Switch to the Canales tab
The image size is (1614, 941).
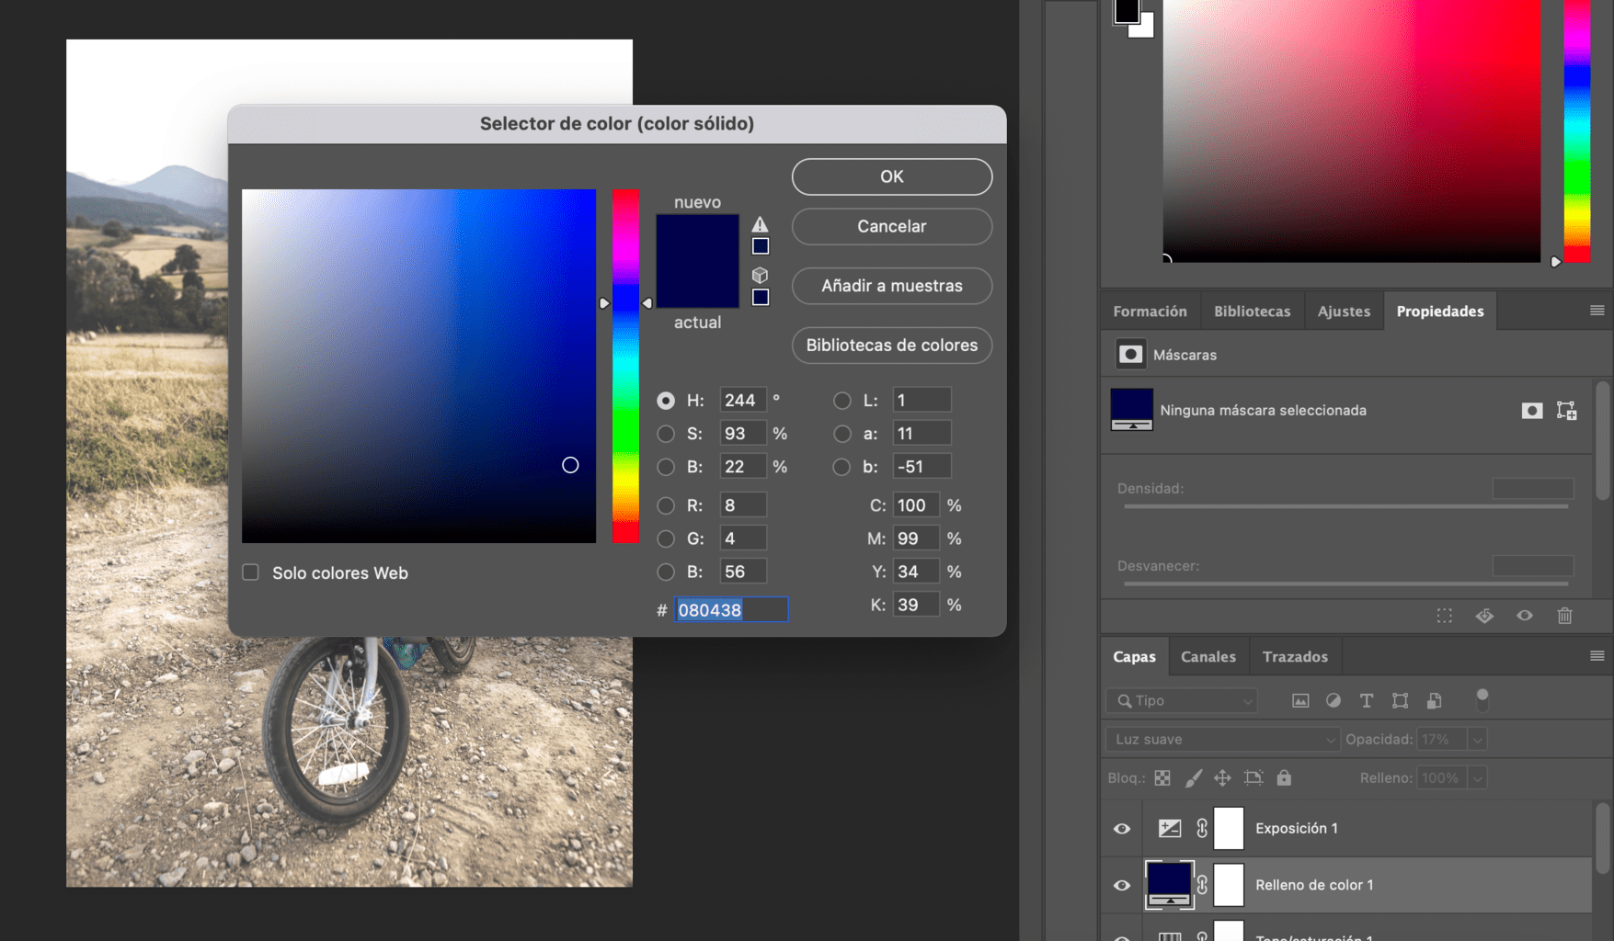[1208, 657]
